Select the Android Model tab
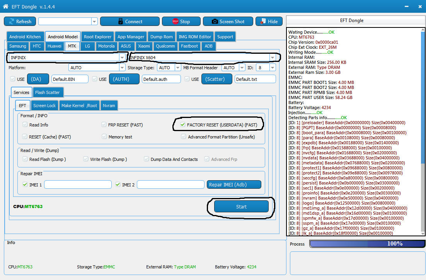 coord(63,37)
